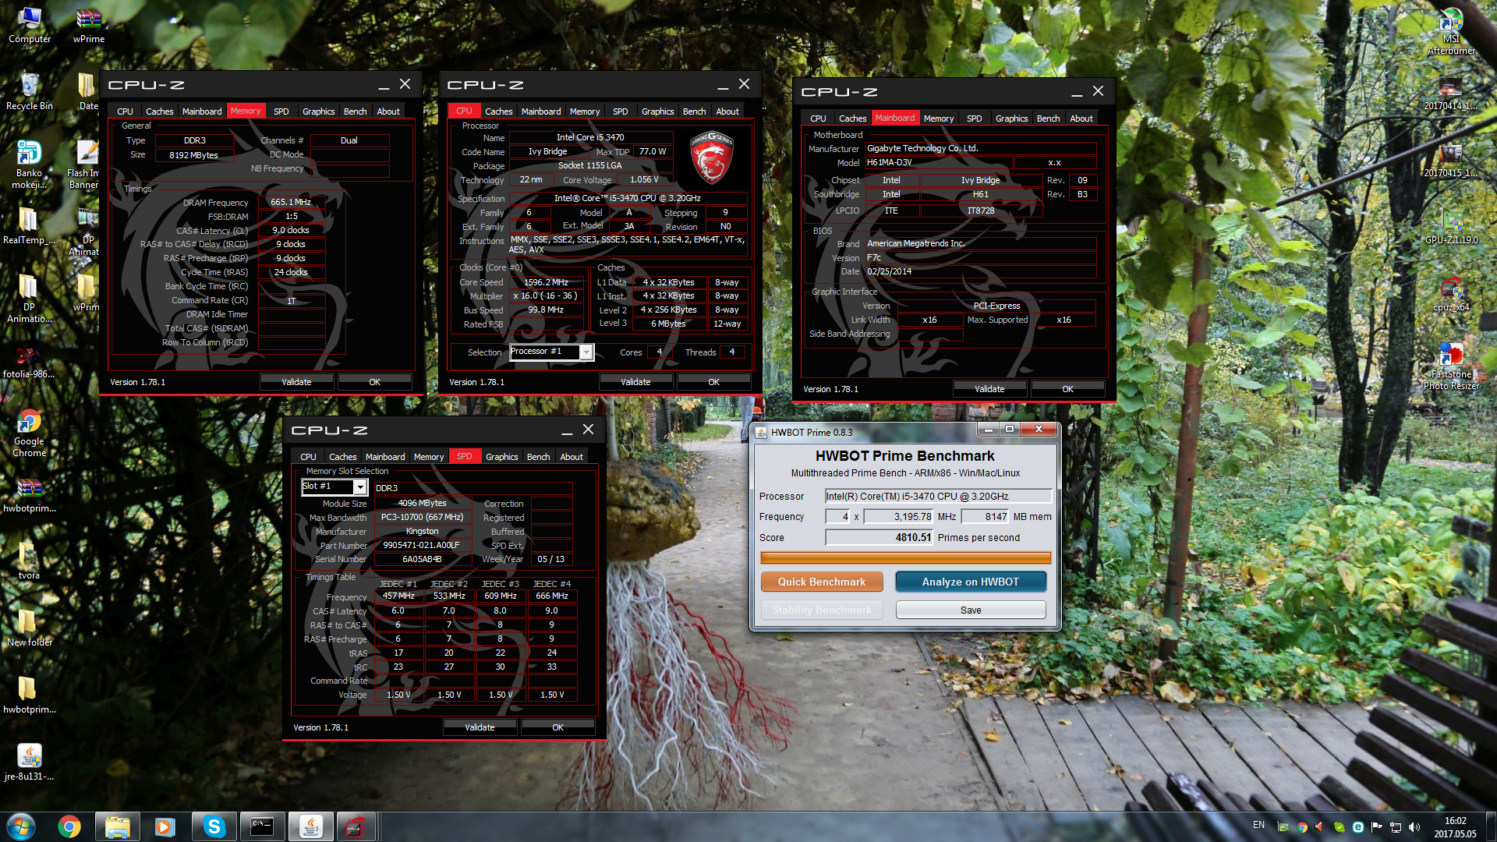Open the 20170414_1... image file icon

pos(1451,93)
